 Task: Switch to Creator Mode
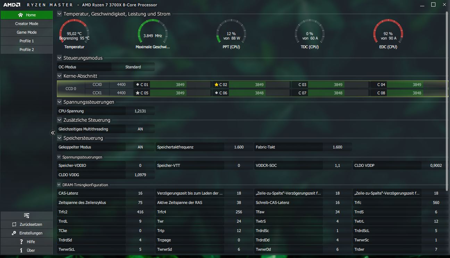tap(26, 24)
